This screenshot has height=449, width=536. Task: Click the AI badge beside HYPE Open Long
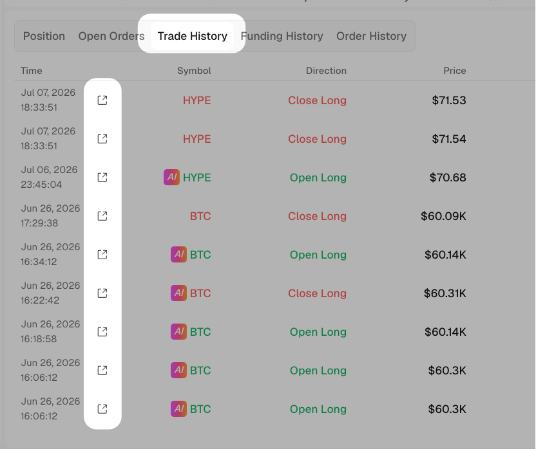(x=171, y=177)
